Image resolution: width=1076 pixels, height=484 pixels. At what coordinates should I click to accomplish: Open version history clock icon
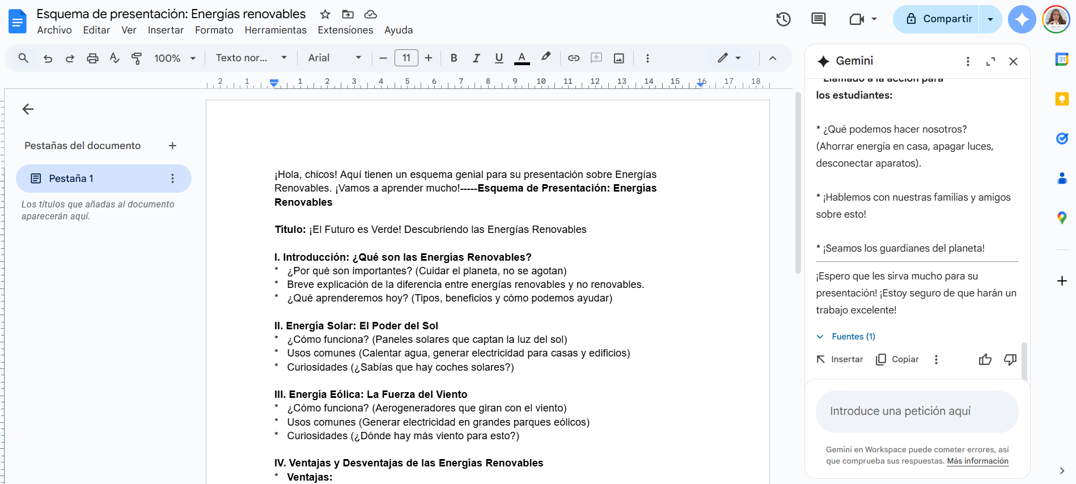(783, 19)
